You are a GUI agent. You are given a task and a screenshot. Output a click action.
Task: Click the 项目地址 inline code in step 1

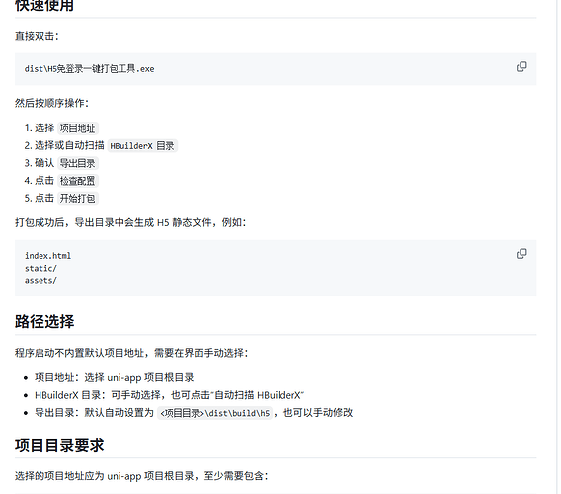[78, 128]
